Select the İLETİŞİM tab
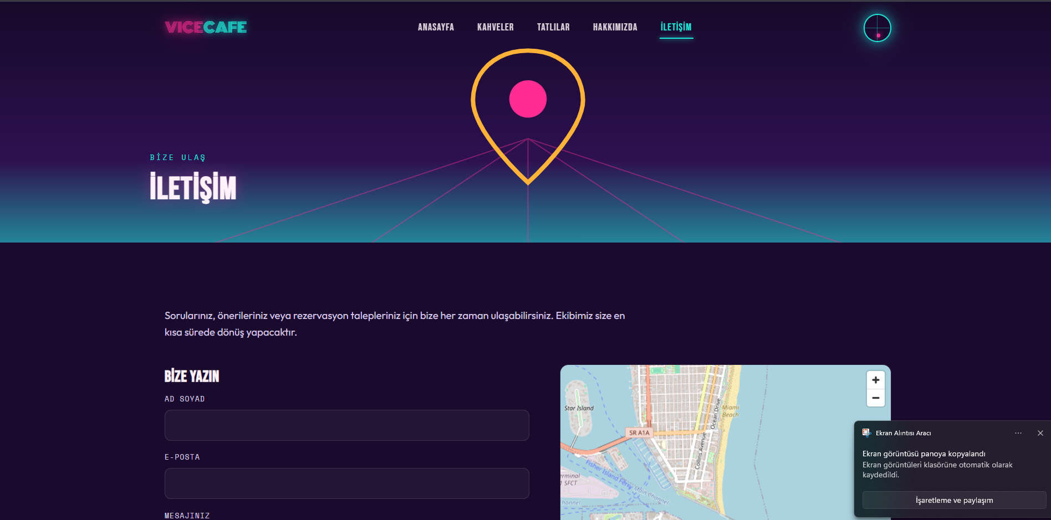This screenshot has width=1051, height=520. pyautogui.click(x=676, y=27)
